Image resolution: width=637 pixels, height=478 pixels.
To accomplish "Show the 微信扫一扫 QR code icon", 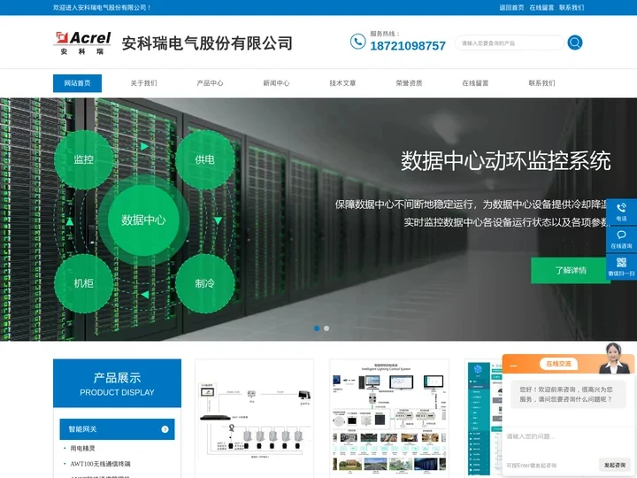I will [x=621, y=267].
